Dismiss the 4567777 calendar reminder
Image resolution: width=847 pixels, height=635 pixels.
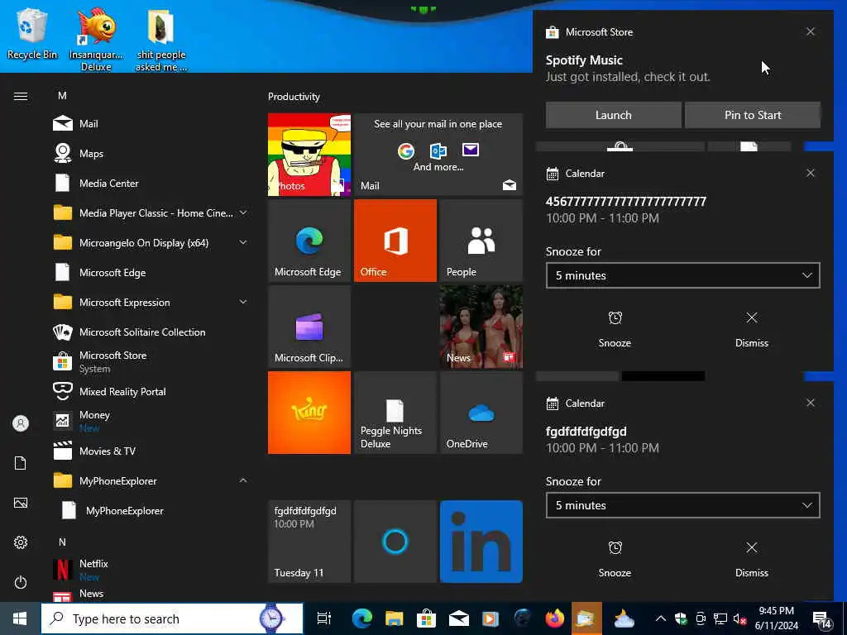(751, 328)
